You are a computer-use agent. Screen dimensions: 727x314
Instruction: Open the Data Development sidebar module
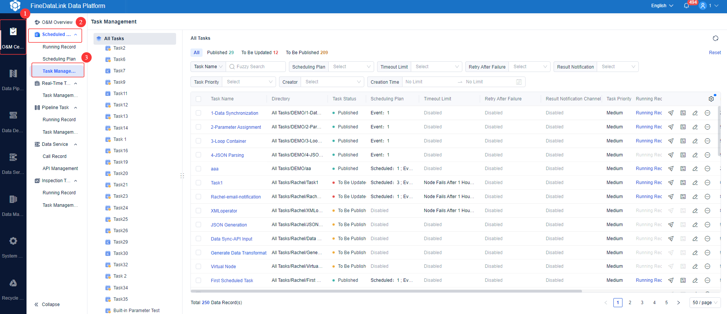[x=13, y=121]
